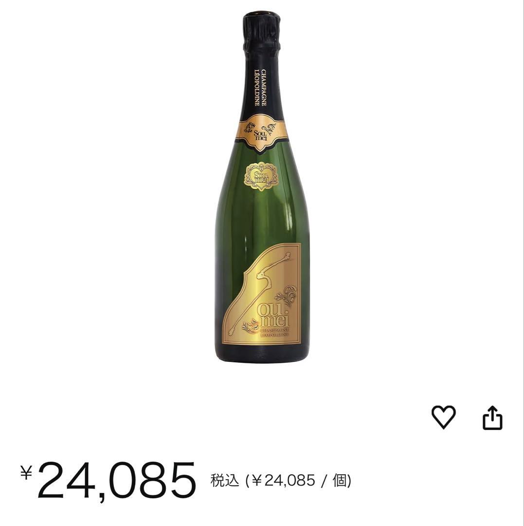The height and width of the screenshot is (526, 524).
Task: Tap the floral ornament on gold label
Action: (286, 298)
